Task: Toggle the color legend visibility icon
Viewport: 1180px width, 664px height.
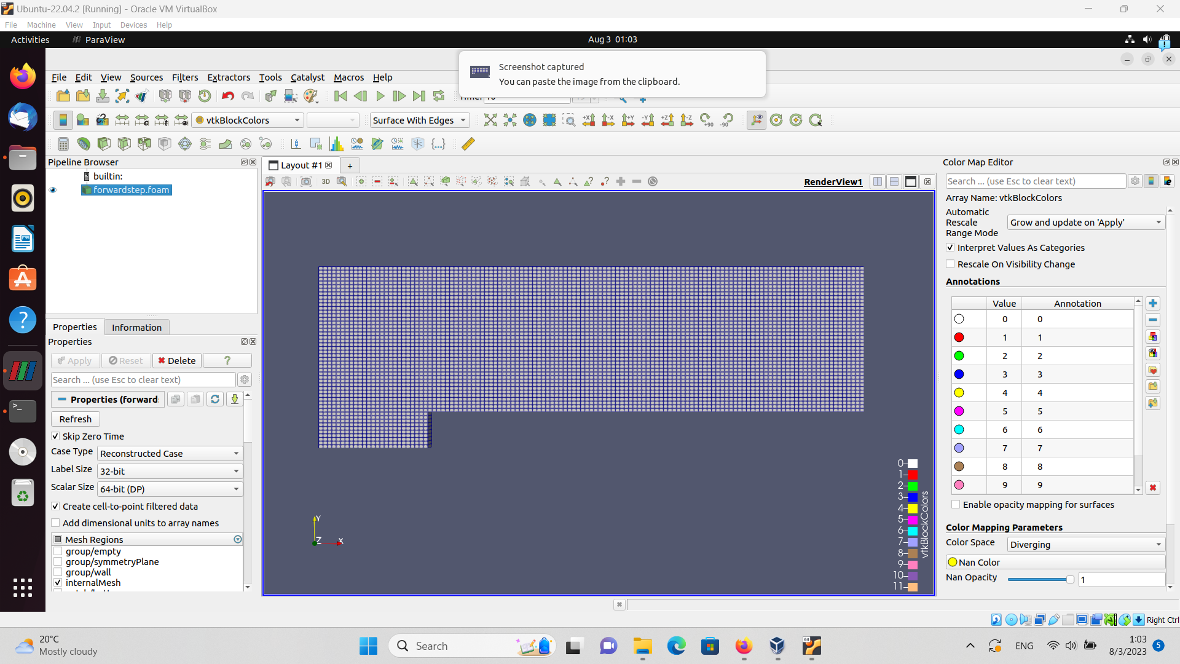Action: coord(63,121)
